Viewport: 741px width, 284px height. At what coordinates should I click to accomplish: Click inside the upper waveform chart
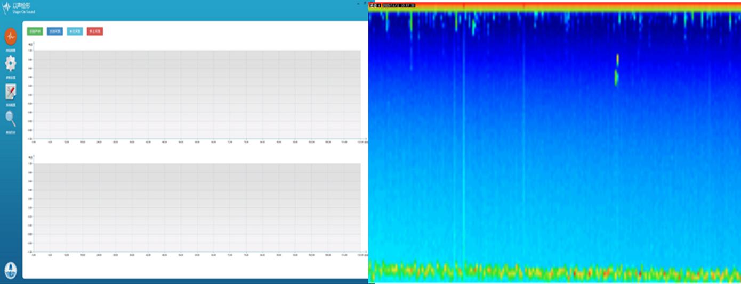point(197,95)
